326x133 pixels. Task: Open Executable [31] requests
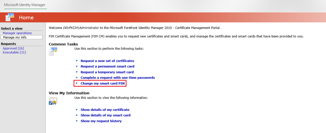14,52
